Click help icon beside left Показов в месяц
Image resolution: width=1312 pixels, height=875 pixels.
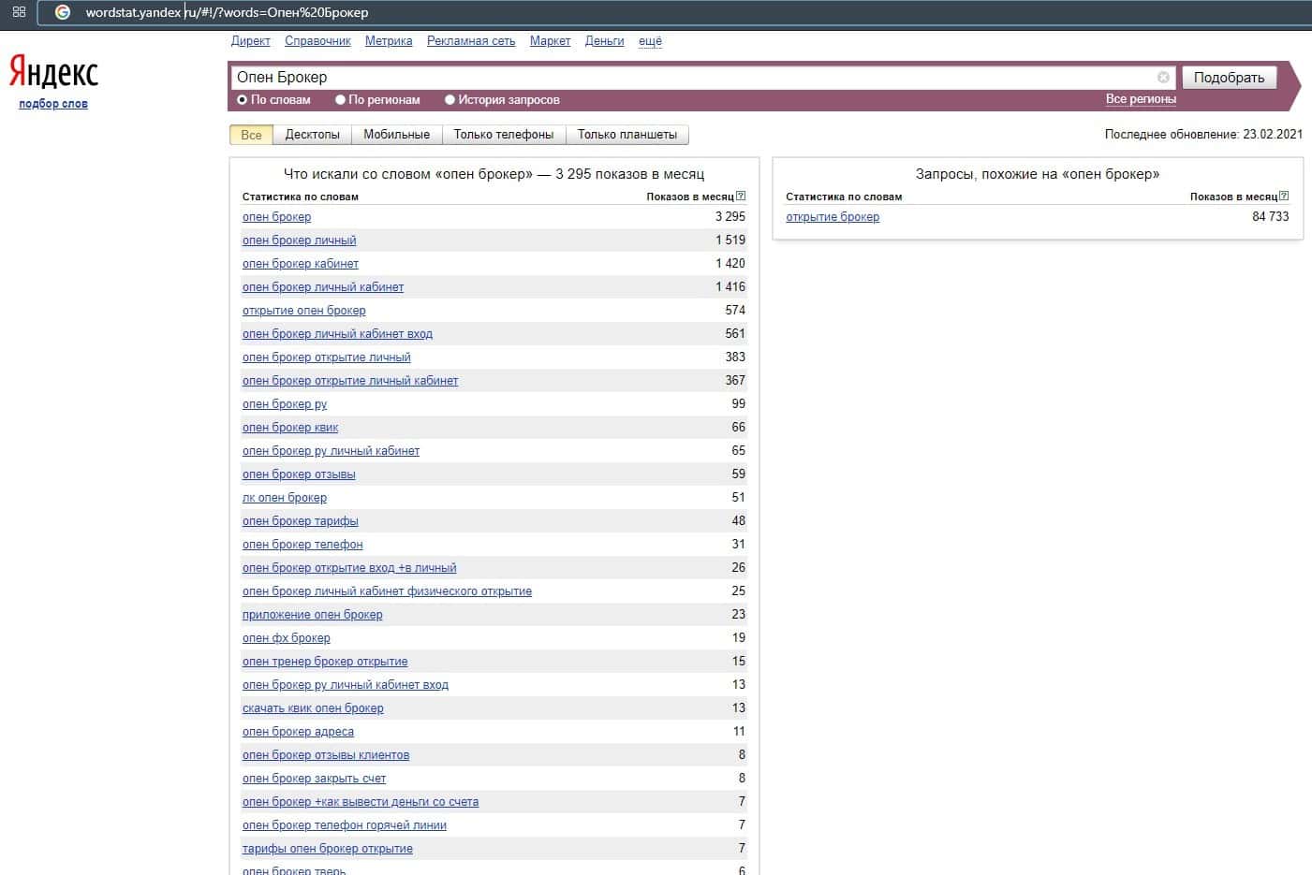741,197
